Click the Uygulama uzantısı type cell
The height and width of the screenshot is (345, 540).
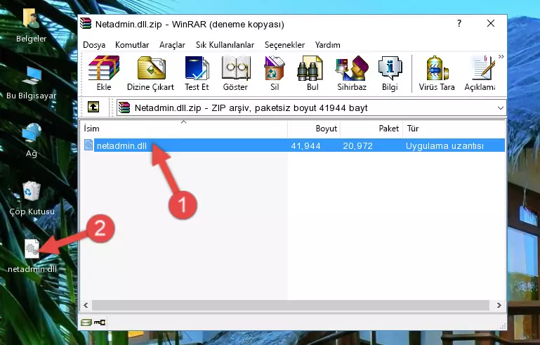click(x=444, y=145)
